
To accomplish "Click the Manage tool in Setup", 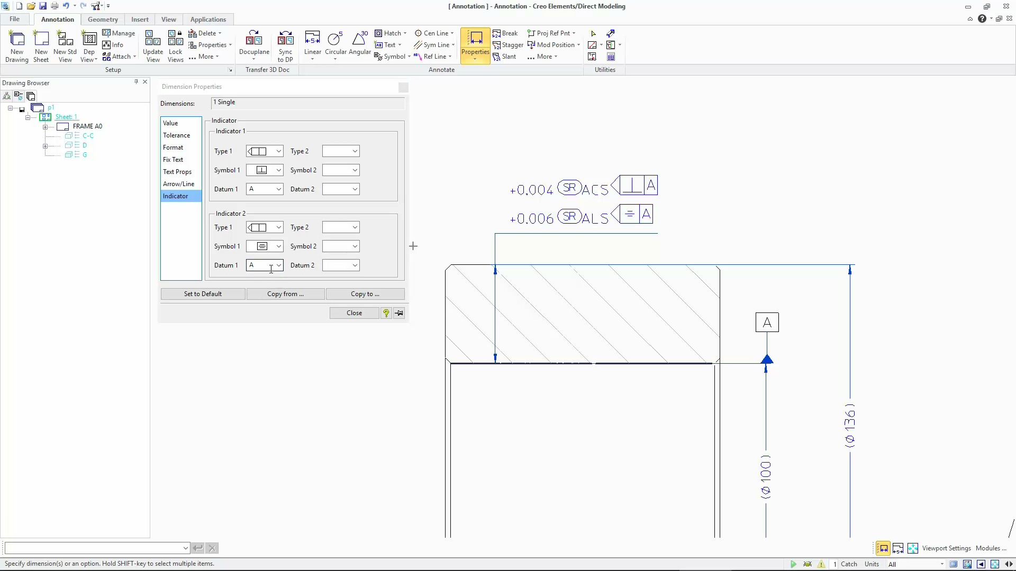I will click(x=119, y=33).
